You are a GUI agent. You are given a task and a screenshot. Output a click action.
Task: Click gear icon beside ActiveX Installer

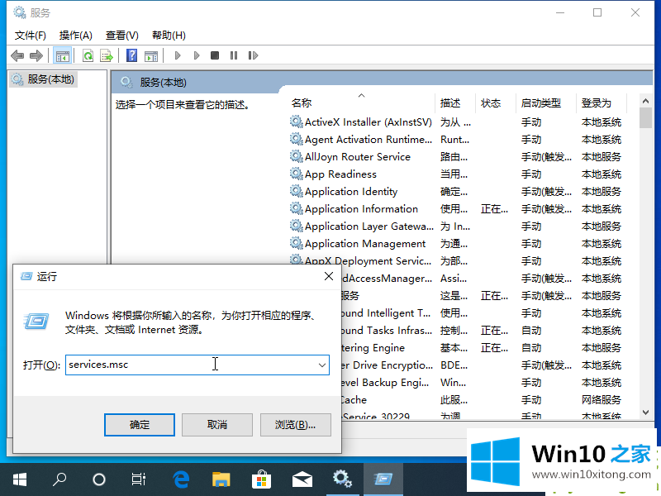pos(297,122)
